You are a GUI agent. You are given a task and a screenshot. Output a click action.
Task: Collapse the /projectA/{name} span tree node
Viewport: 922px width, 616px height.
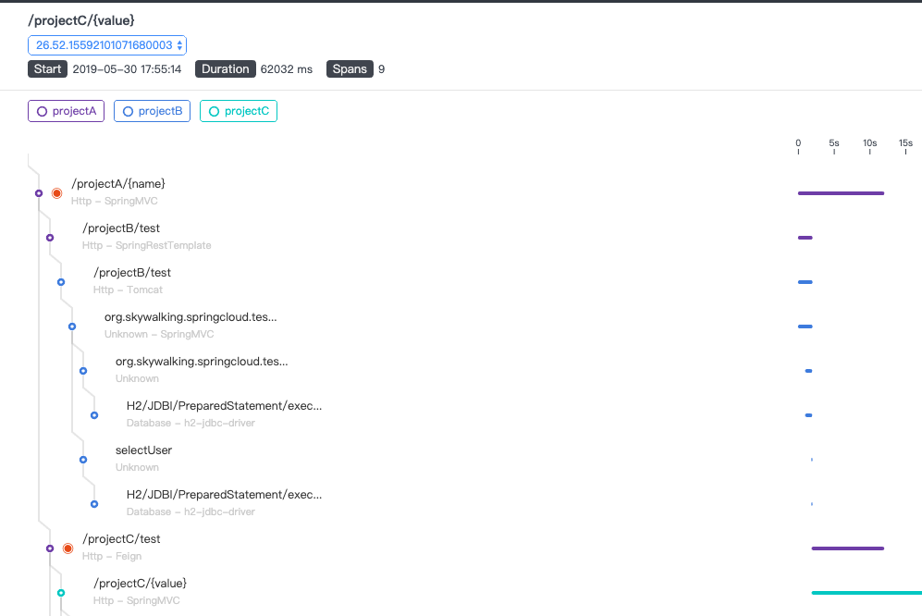pos(39,193)
